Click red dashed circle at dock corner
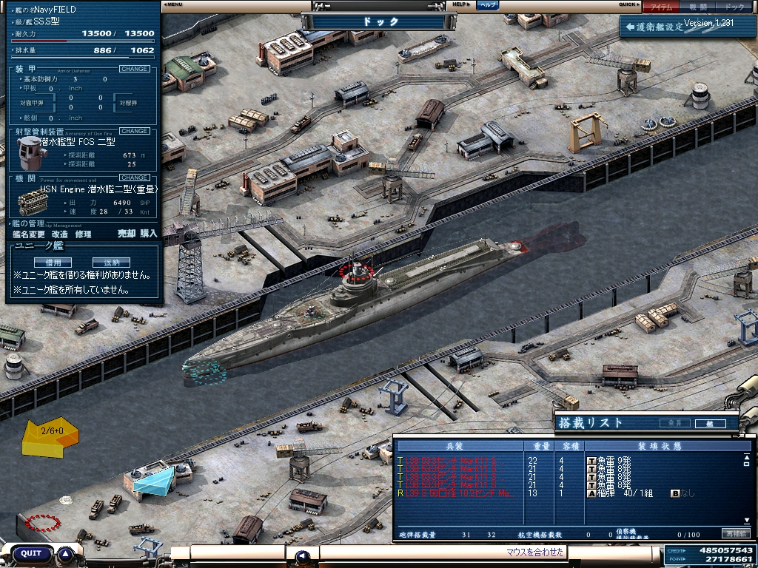This screenshot has width=758, height=568. click(x=42, y=523)
